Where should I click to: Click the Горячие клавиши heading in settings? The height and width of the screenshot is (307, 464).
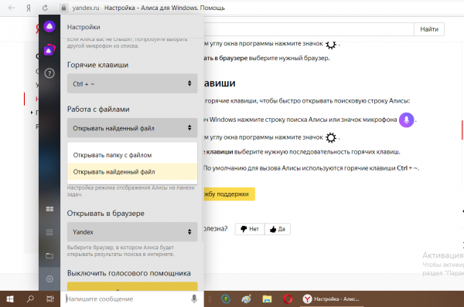click(97, 65)
